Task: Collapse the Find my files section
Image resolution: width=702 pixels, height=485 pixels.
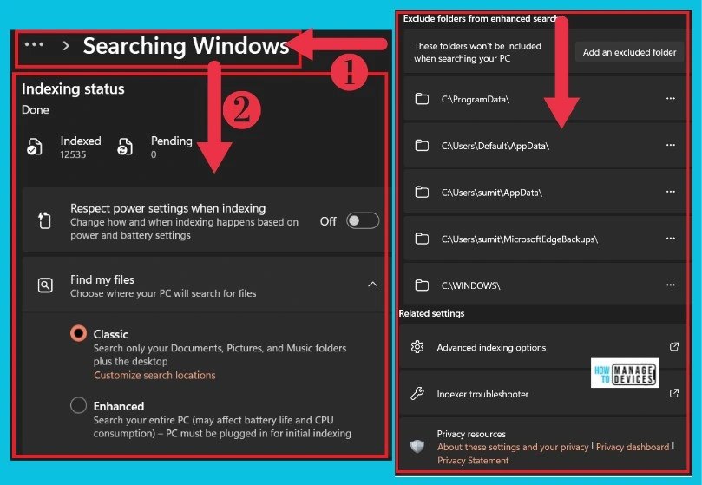Action: (372, 285)
